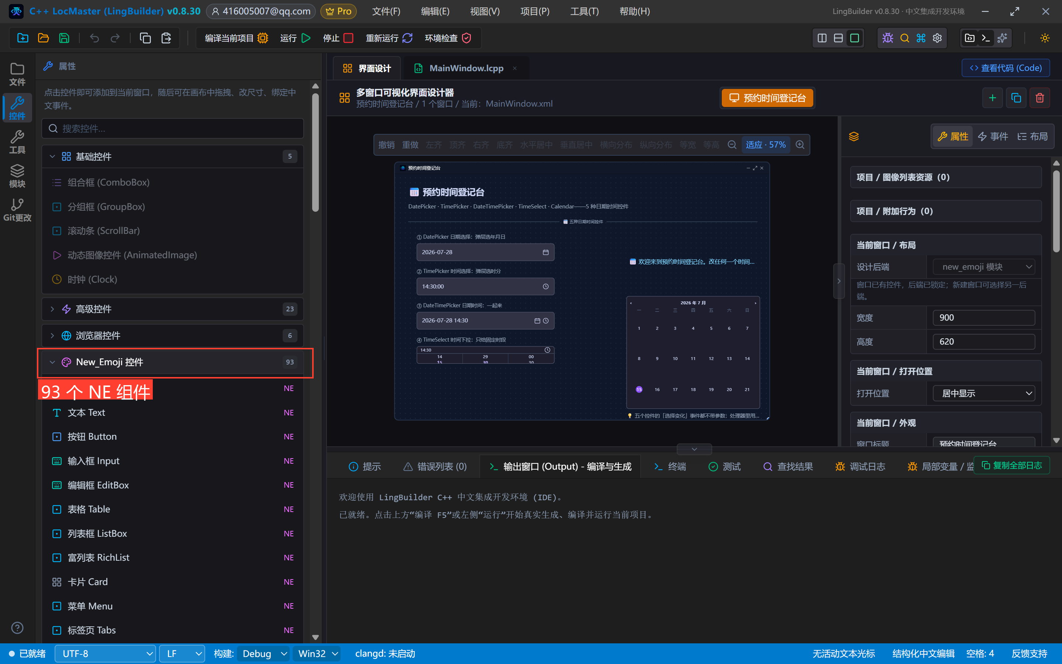This screenshot has height=664, width=1062.
Task: Click the zoom in magnifier on canvas toolbar
Action: pyautogui.click(x=800, y=145)
